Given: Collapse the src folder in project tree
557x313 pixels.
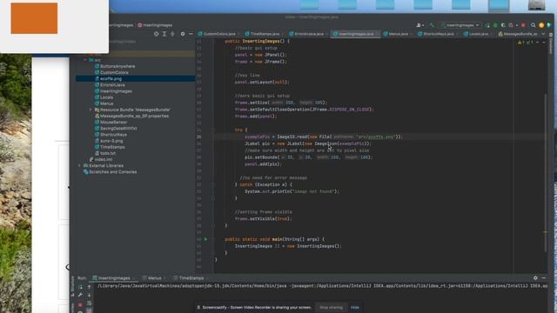Looking at the screenshot, I should [x=85, y=60].
